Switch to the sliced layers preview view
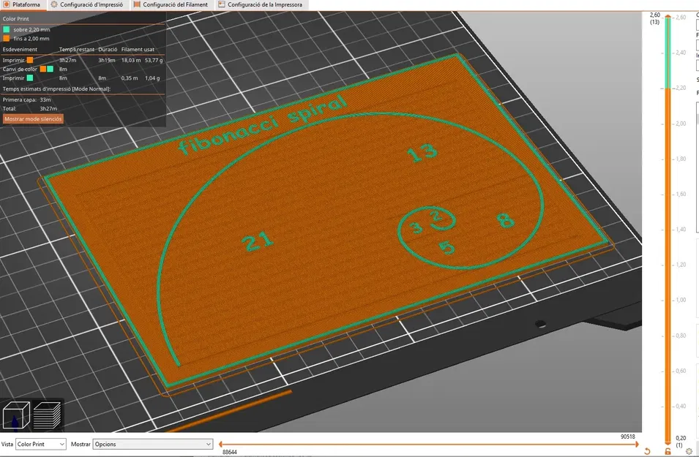The width and height of the screenshot is (699, 457). click(x=48, y=415)
